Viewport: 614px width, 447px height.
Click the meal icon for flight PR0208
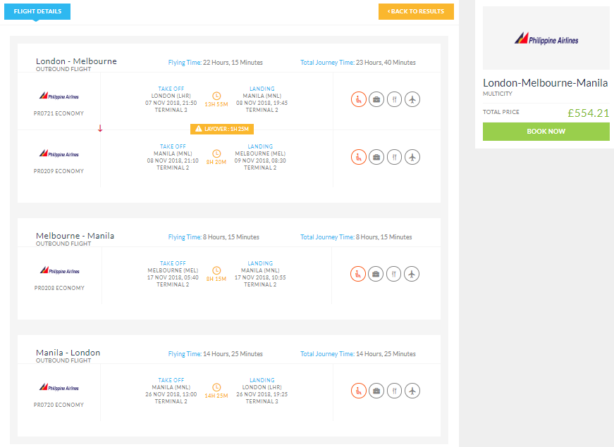click(395, 274)
